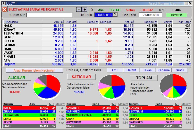Sort by Satış Lot column header
The width and height of the screenshot is (194, 130).
pyautogui.click(x=88, y=22)
